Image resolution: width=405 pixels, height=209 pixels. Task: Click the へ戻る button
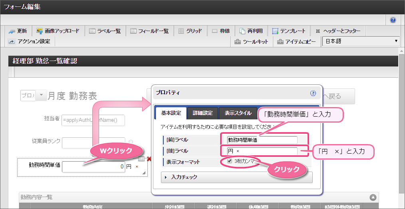pyautogui.click(x=338, y=96)
